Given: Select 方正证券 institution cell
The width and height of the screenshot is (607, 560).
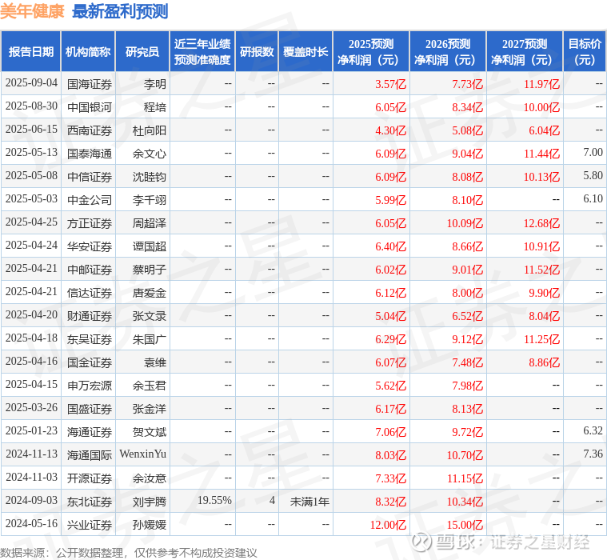Looking at the screenshot, I should tap(90, 223).
